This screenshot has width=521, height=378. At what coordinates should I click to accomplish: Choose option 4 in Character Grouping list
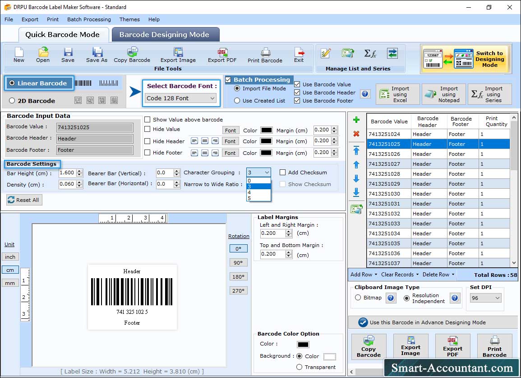258,192
